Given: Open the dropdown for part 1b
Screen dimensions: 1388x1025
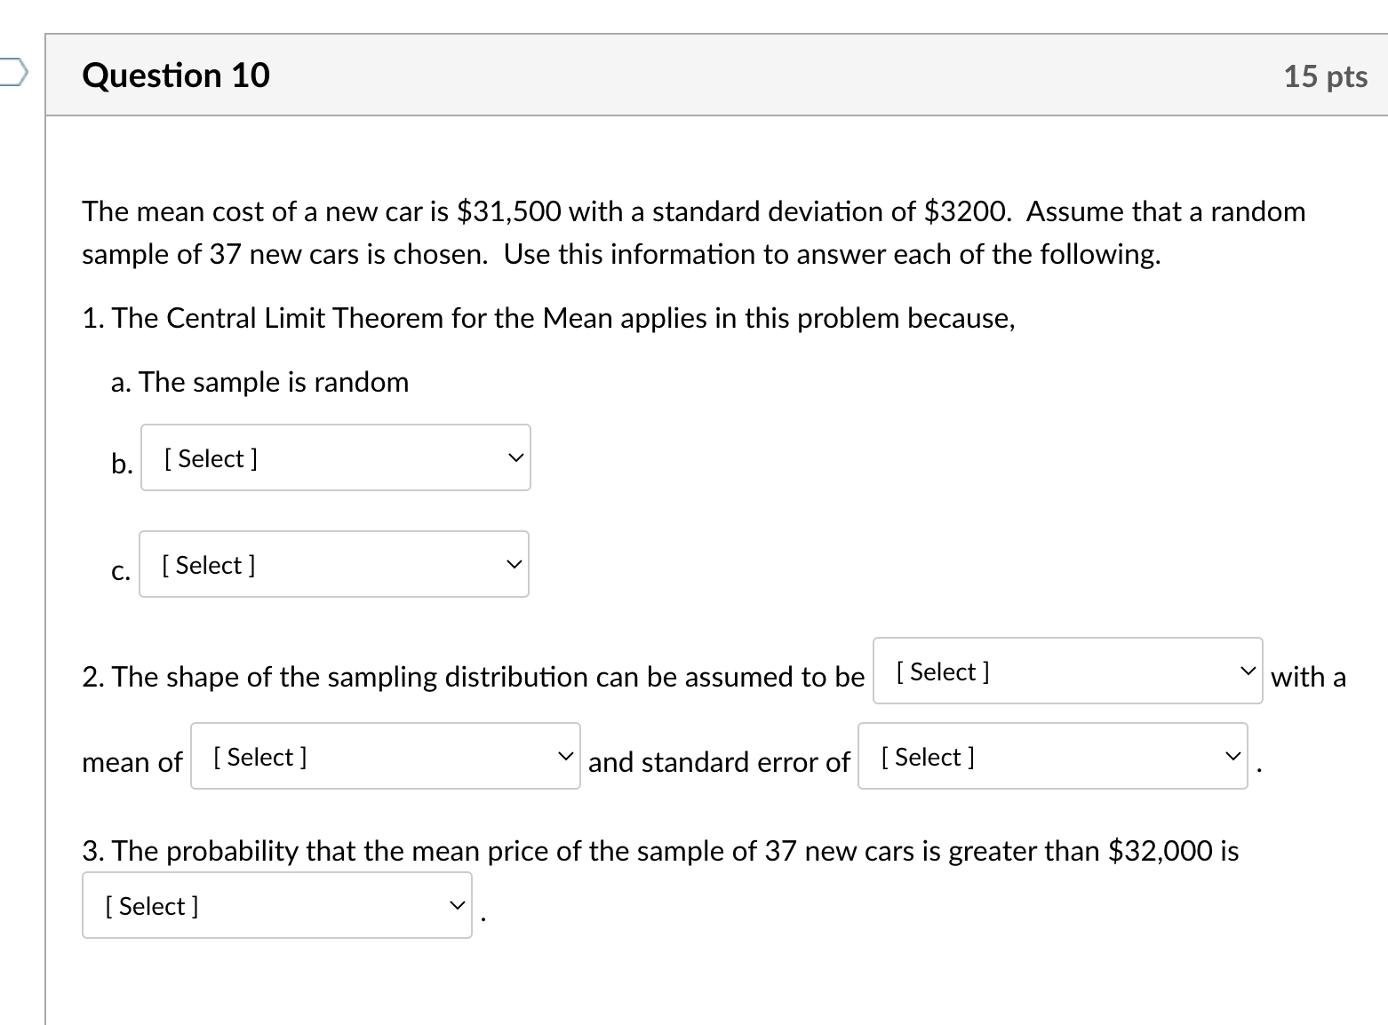Looking at the screenshot, I should click(335, 457).
